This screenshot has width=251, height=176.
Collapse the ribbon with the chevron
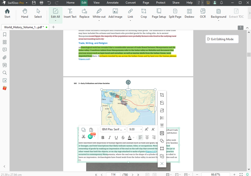pyautogui.click(x=247, y=28)
